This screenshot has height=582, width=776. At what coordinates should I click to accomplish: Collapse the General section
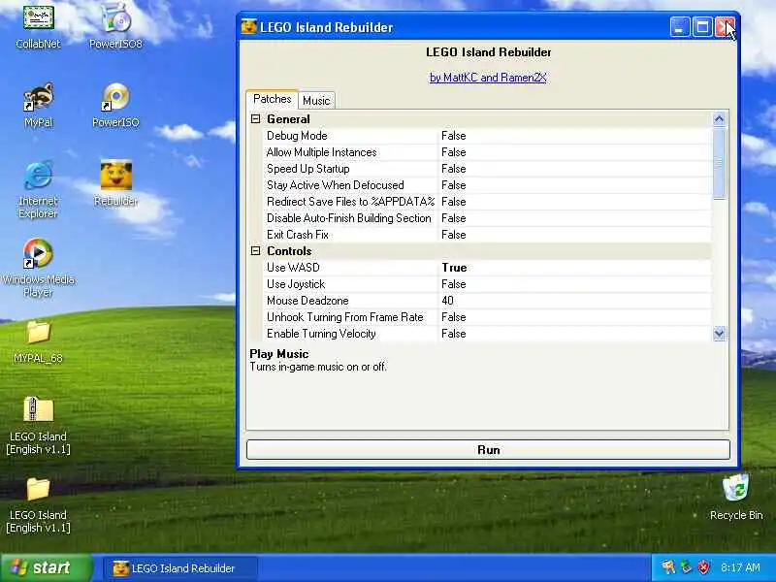point(255,118)
